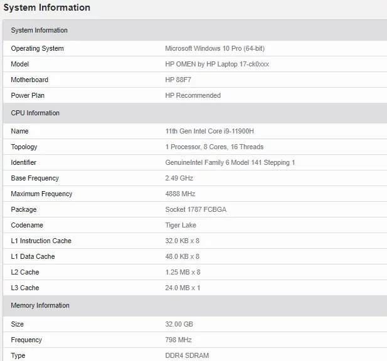The height and width of the screenshot is (361, 387).
Task: Select the HP 88F7 motherboard value
Action: (x=177, y=80)
